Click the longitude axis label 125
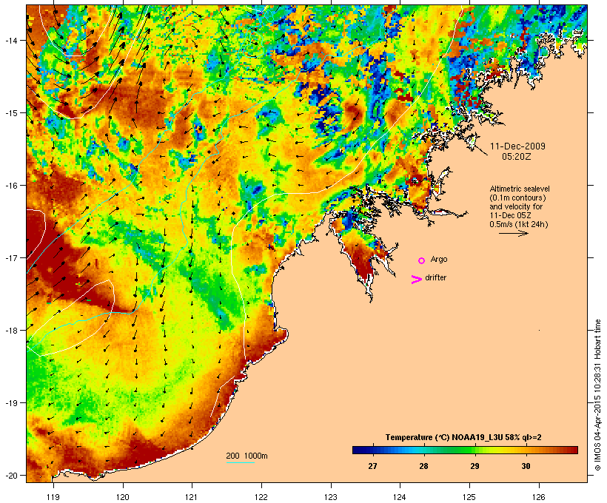Image resolution: width=607 pixels, height=503 pixels. click(469, 497)
